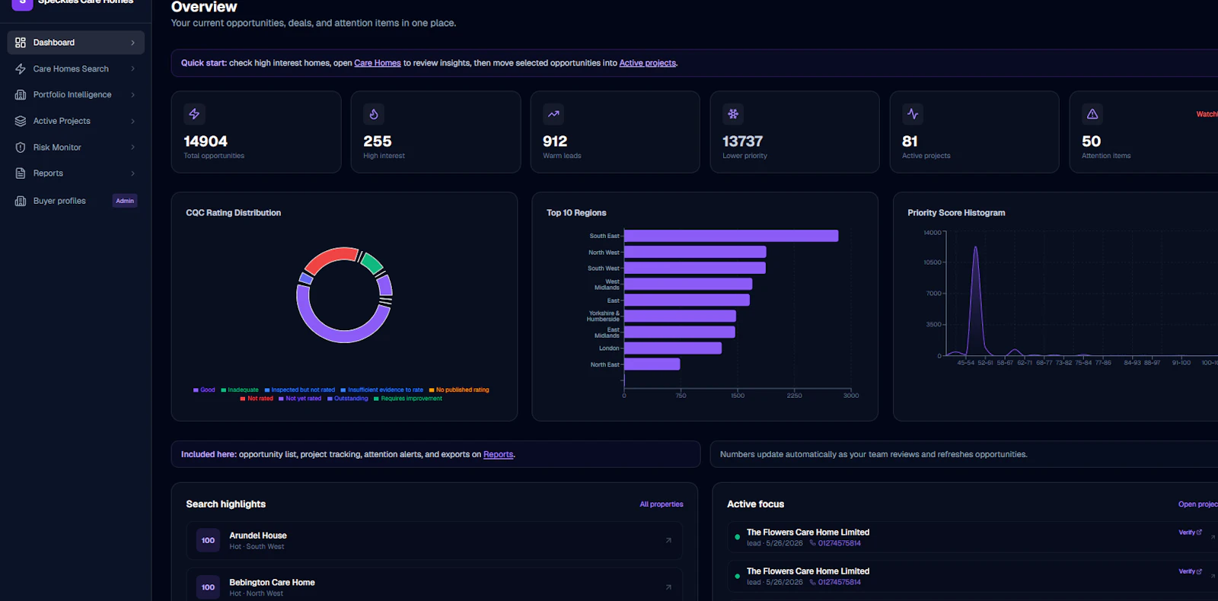Click the Dashboard grid icon in sidebar
The image size is (1218, 601).
click(x=21, y=43)
